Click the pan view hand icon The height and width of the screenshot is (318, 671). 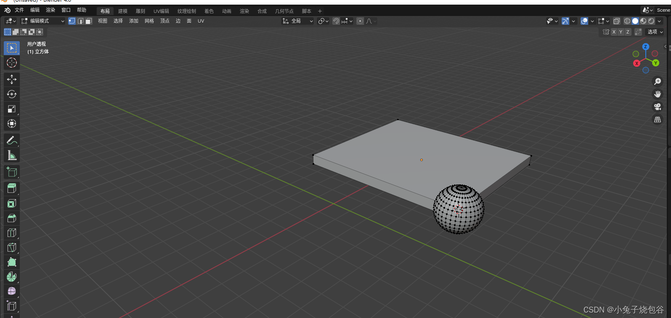pyautogui.click(x=658, y=94)
